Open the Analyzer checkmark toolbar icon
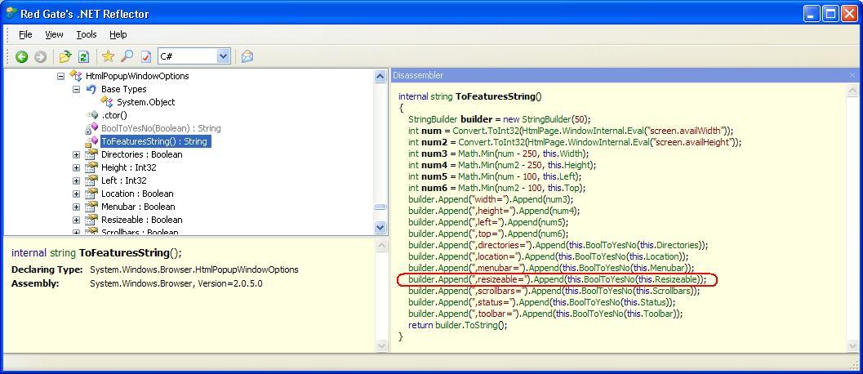 [x=145, y=56]
